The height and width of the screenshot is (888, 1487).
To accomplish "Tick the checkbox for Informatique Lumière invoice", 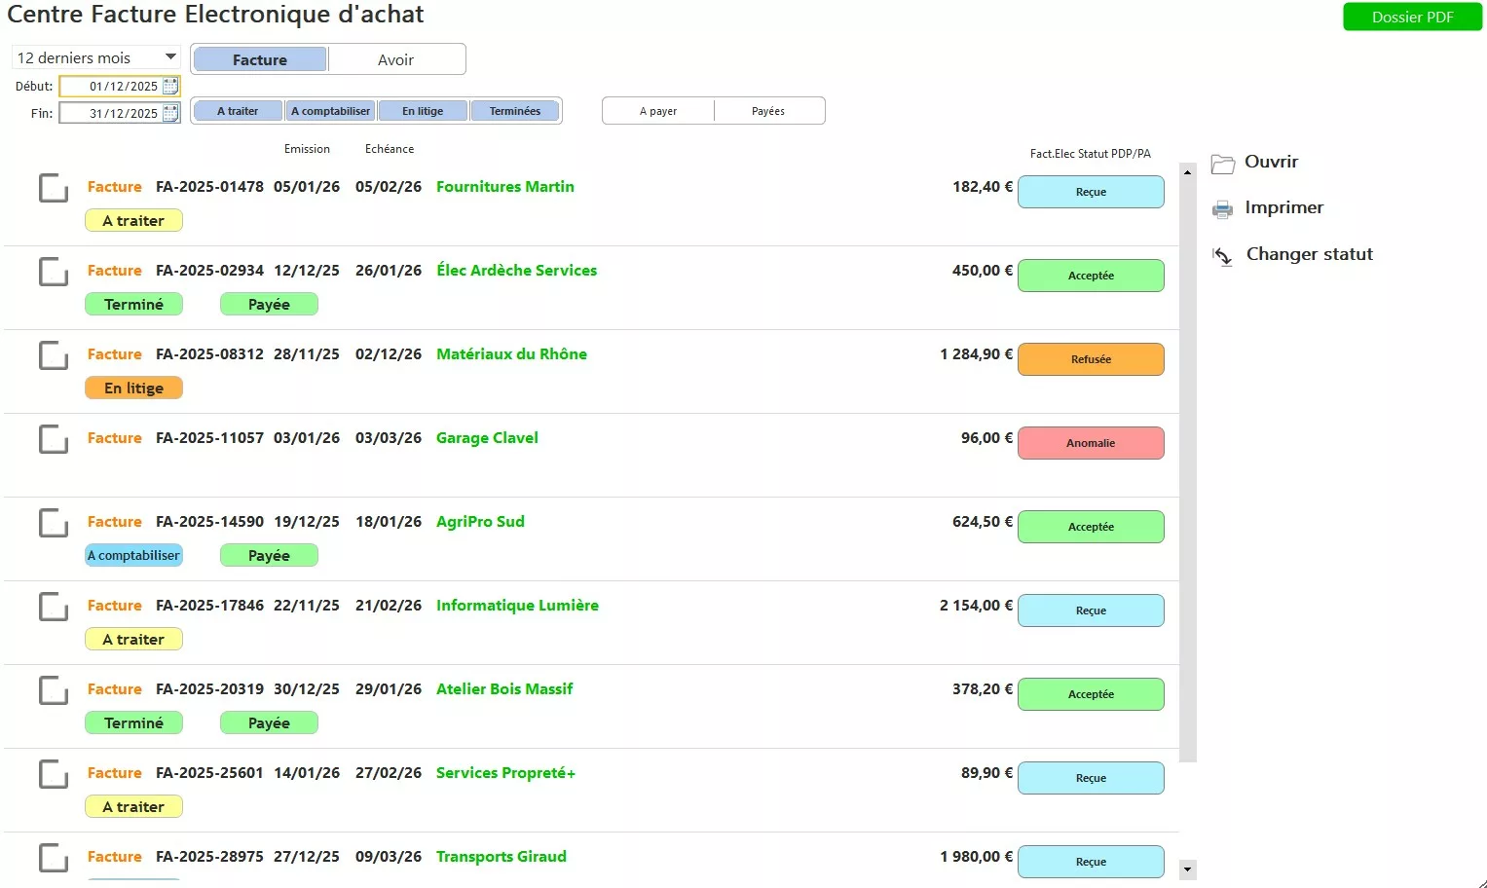I will pos(53,607).
